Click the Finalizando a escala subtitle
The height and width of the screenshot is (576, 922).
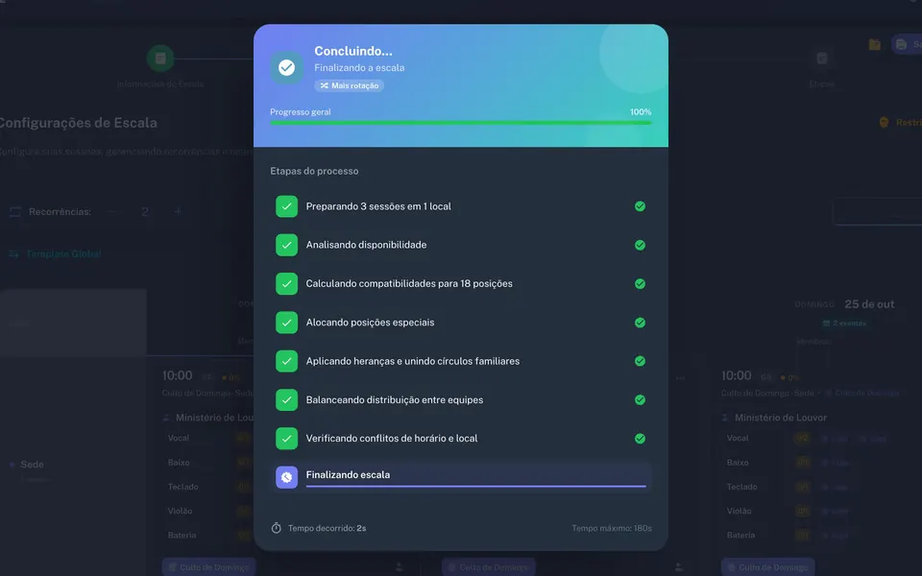359,67
